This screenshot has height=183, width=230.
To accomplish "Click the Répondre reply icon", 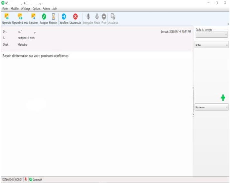I will (x=6, y=16).
